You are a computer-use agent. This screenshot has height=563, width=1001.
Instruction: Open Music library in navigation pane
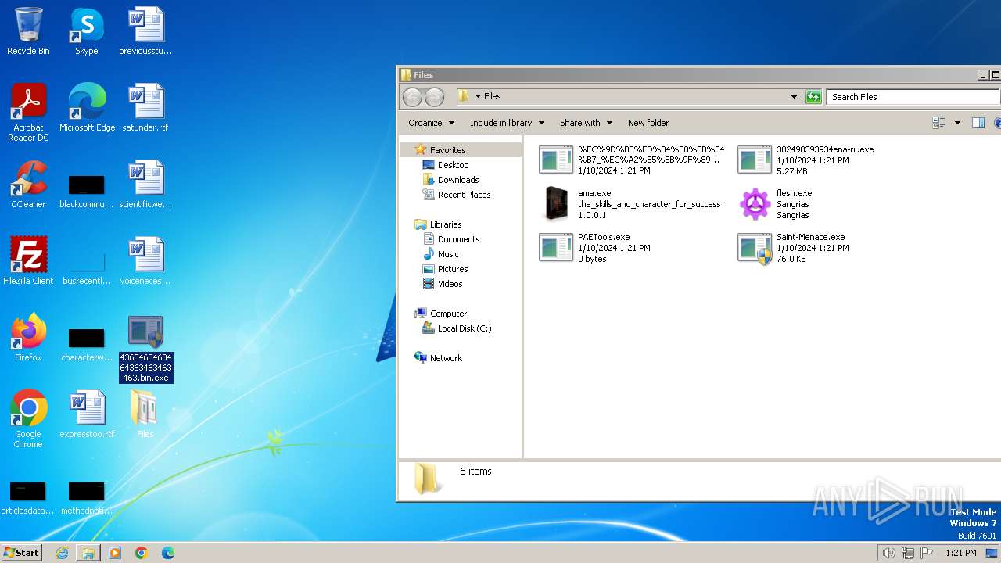click(448, 254)
